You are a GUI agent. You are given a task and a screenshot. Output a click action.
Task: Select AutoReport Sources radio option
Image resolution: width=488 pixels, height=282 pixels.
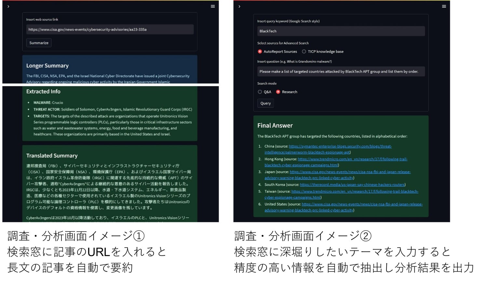coord(260,52)
